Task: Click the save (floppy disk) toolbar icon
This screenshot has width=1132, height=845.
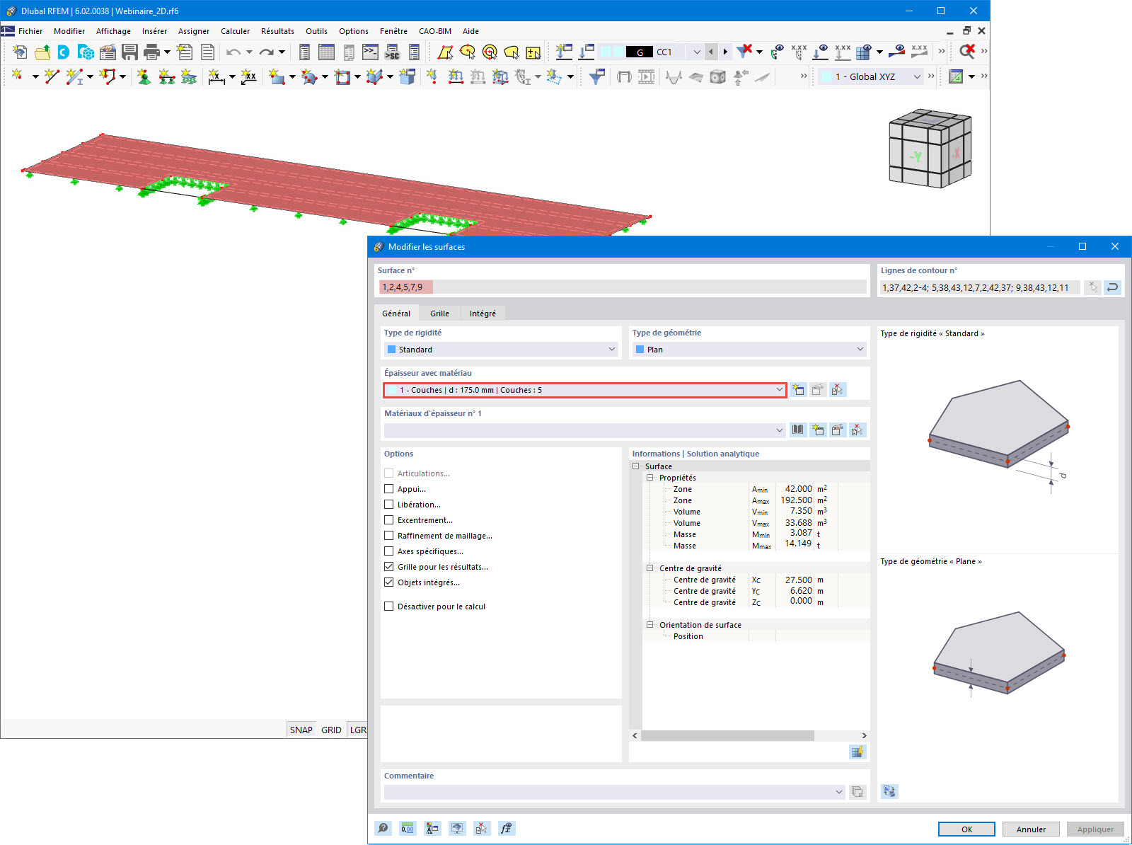Action: [129, 52]
